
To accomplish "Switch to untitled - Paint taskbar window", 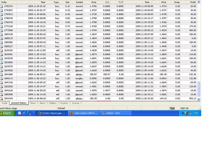I will (x=116, y=113).
